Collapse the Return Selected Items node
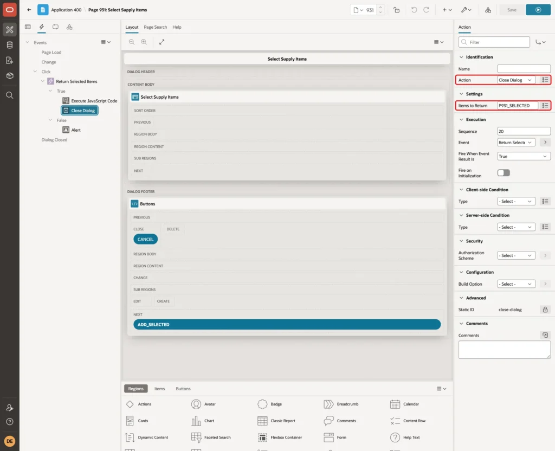This screenshot has height=451, width=555. (x=42, y=81)
